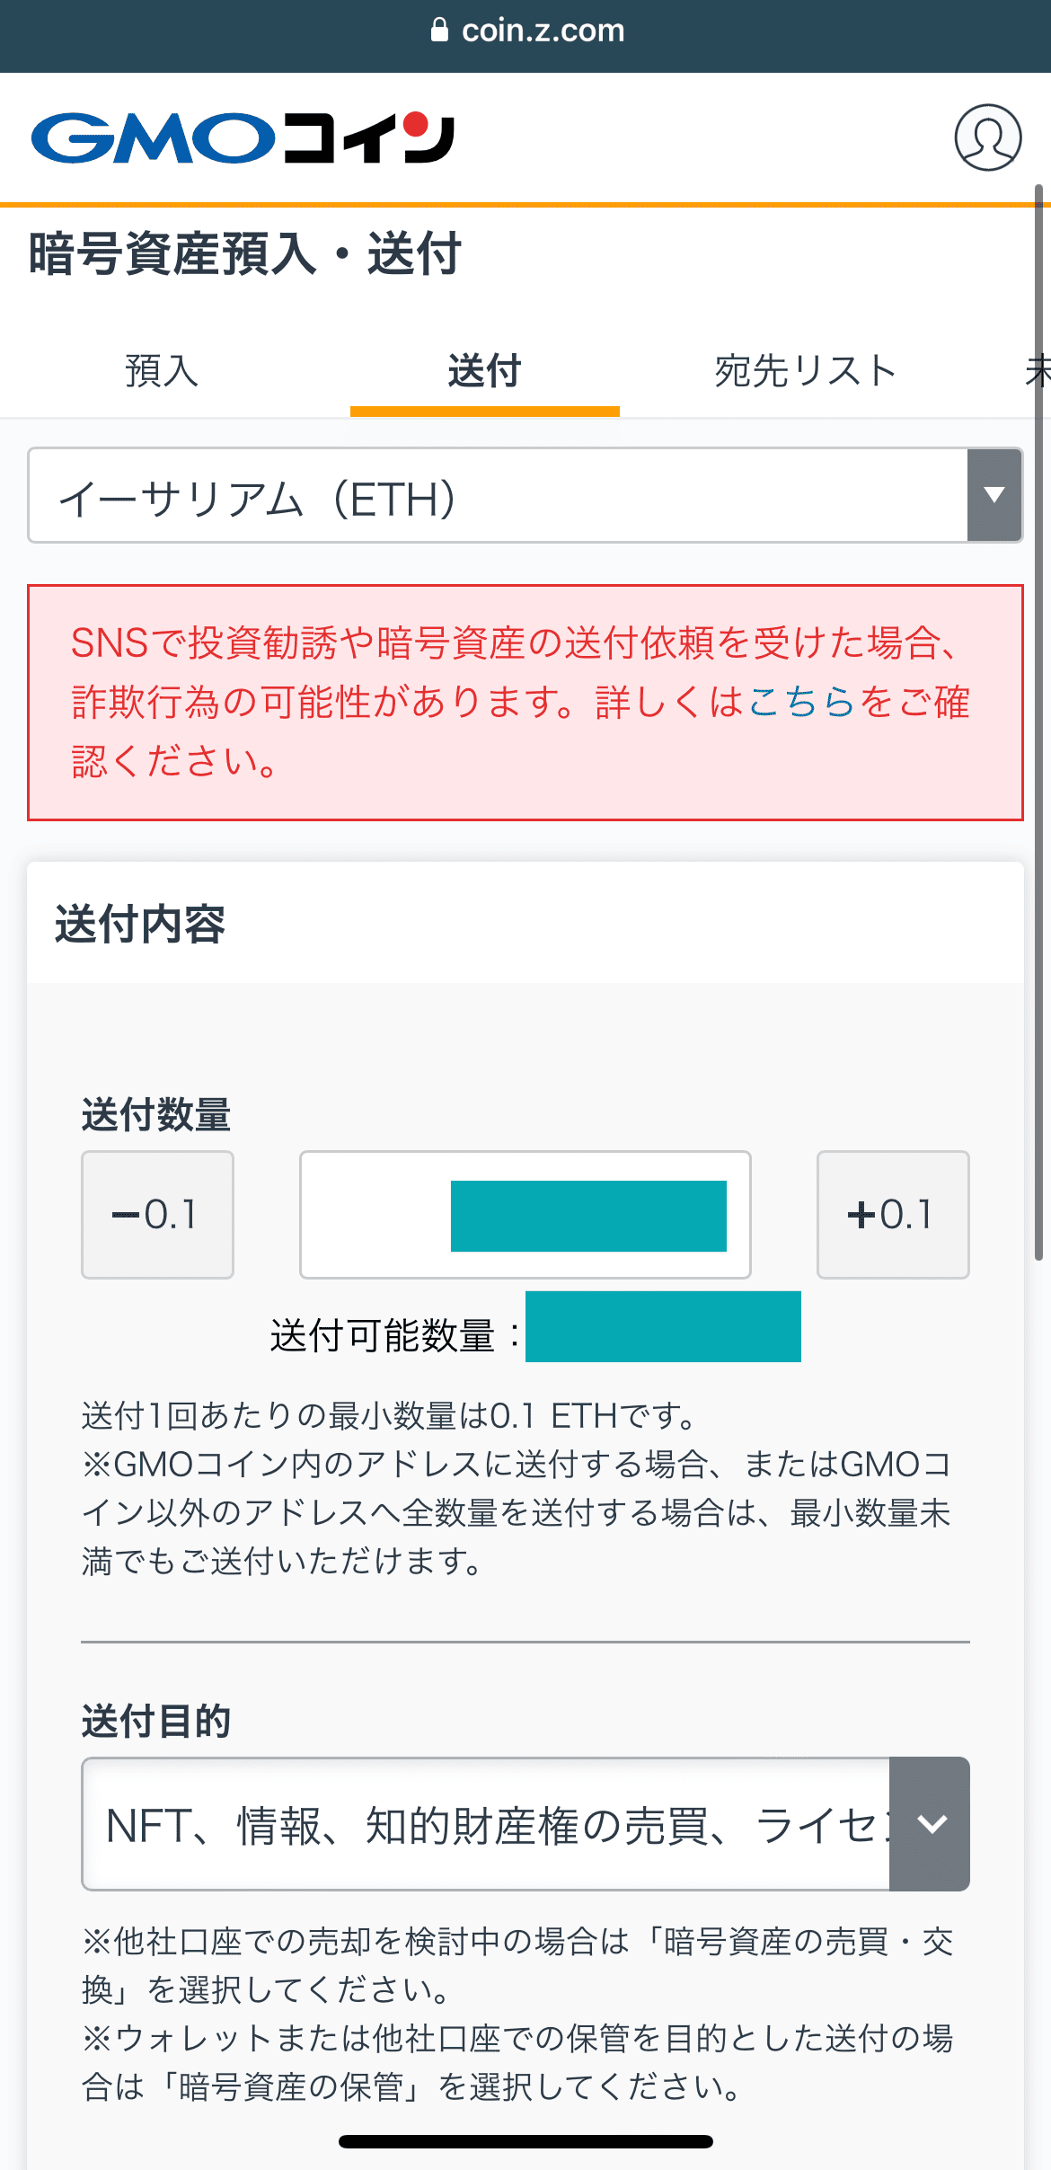Click the page vertical scrollbar

pyautogui.click(x=1038, y=719)
